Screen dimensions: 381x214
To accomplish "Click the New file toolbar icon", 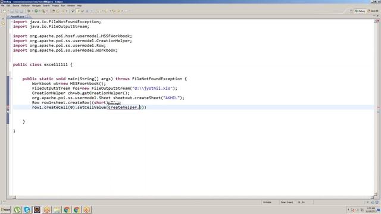I will click(4, 11).
